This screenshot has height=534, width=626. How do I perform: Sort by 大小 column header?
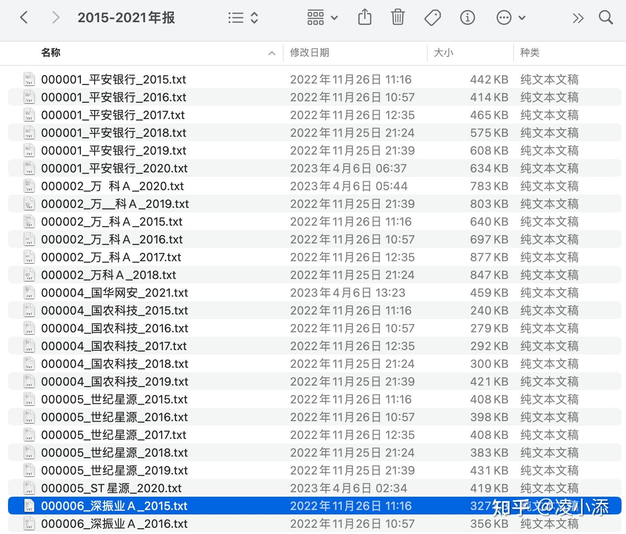(443, 52)
